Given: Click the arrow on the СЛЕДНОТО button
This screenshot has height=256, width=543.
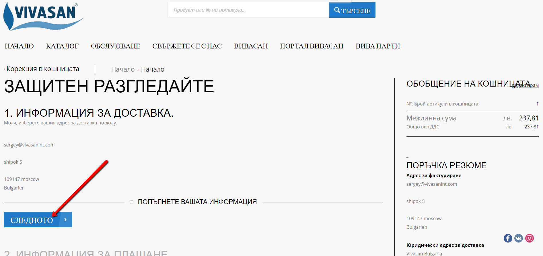Looking at the screenshot, I should 65,220.
